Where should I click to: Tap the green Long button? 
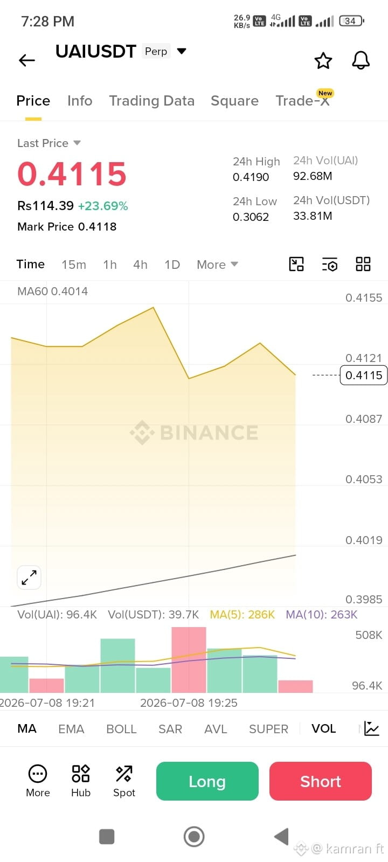207,781
